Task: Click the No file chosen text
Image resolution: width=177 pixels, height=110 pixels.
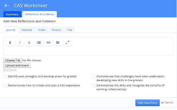Action: 32,61
